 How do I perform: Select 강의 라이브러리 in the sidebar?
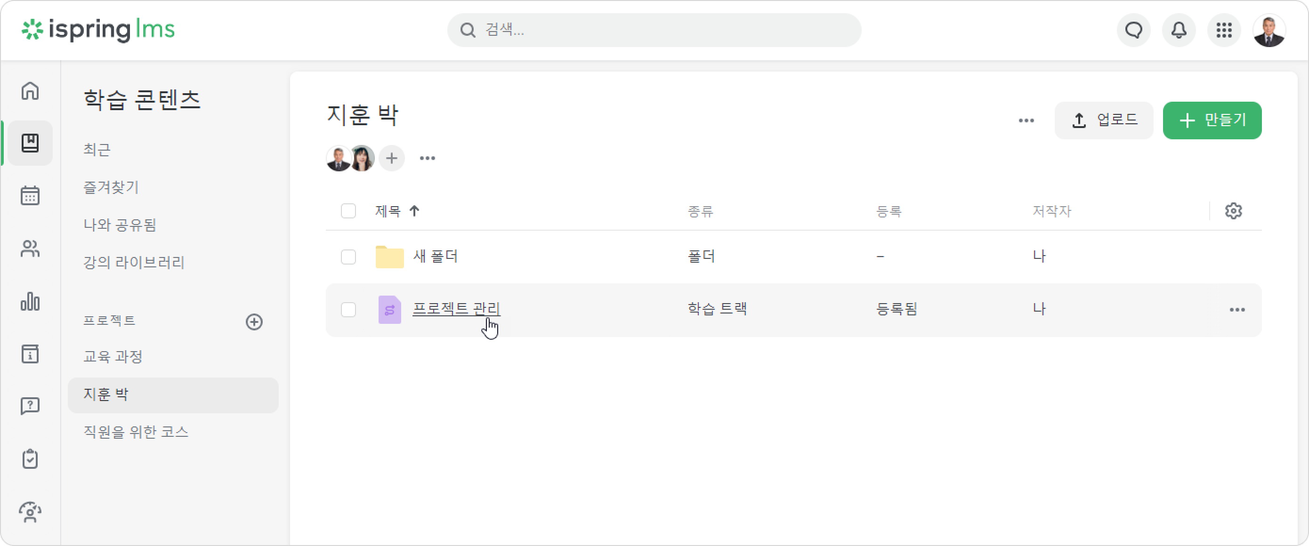pos(134,262)
